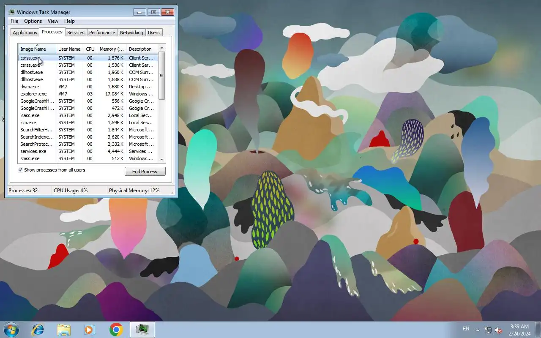
Task: Select GoogleCrashH... row using 556 K
Action: (x=88, y=101)
